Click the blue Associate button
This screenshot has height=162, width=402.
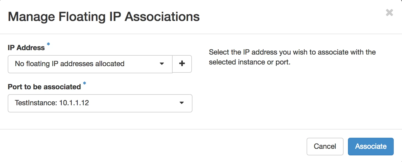tap(371, 146)
